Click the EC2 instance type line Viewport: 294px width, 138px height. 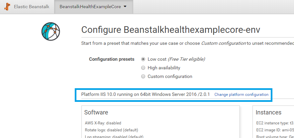[x=275, y=123]
